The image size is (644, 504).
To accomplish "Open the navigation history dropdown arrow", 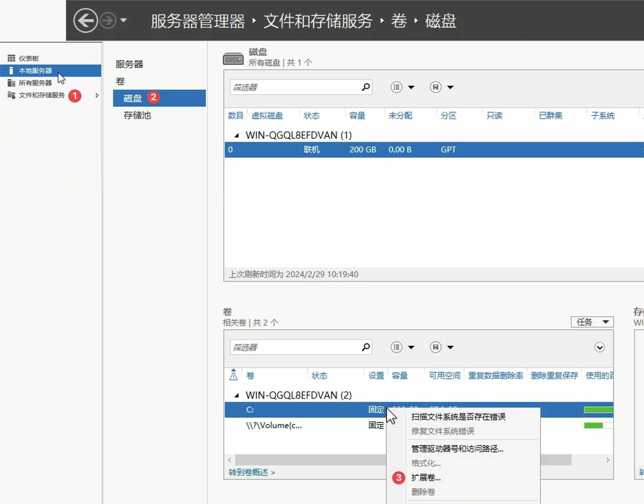I will pos(123,21).
